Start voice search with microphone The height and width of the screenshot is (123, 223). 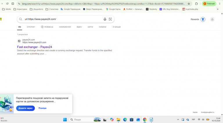coord(105,19)
